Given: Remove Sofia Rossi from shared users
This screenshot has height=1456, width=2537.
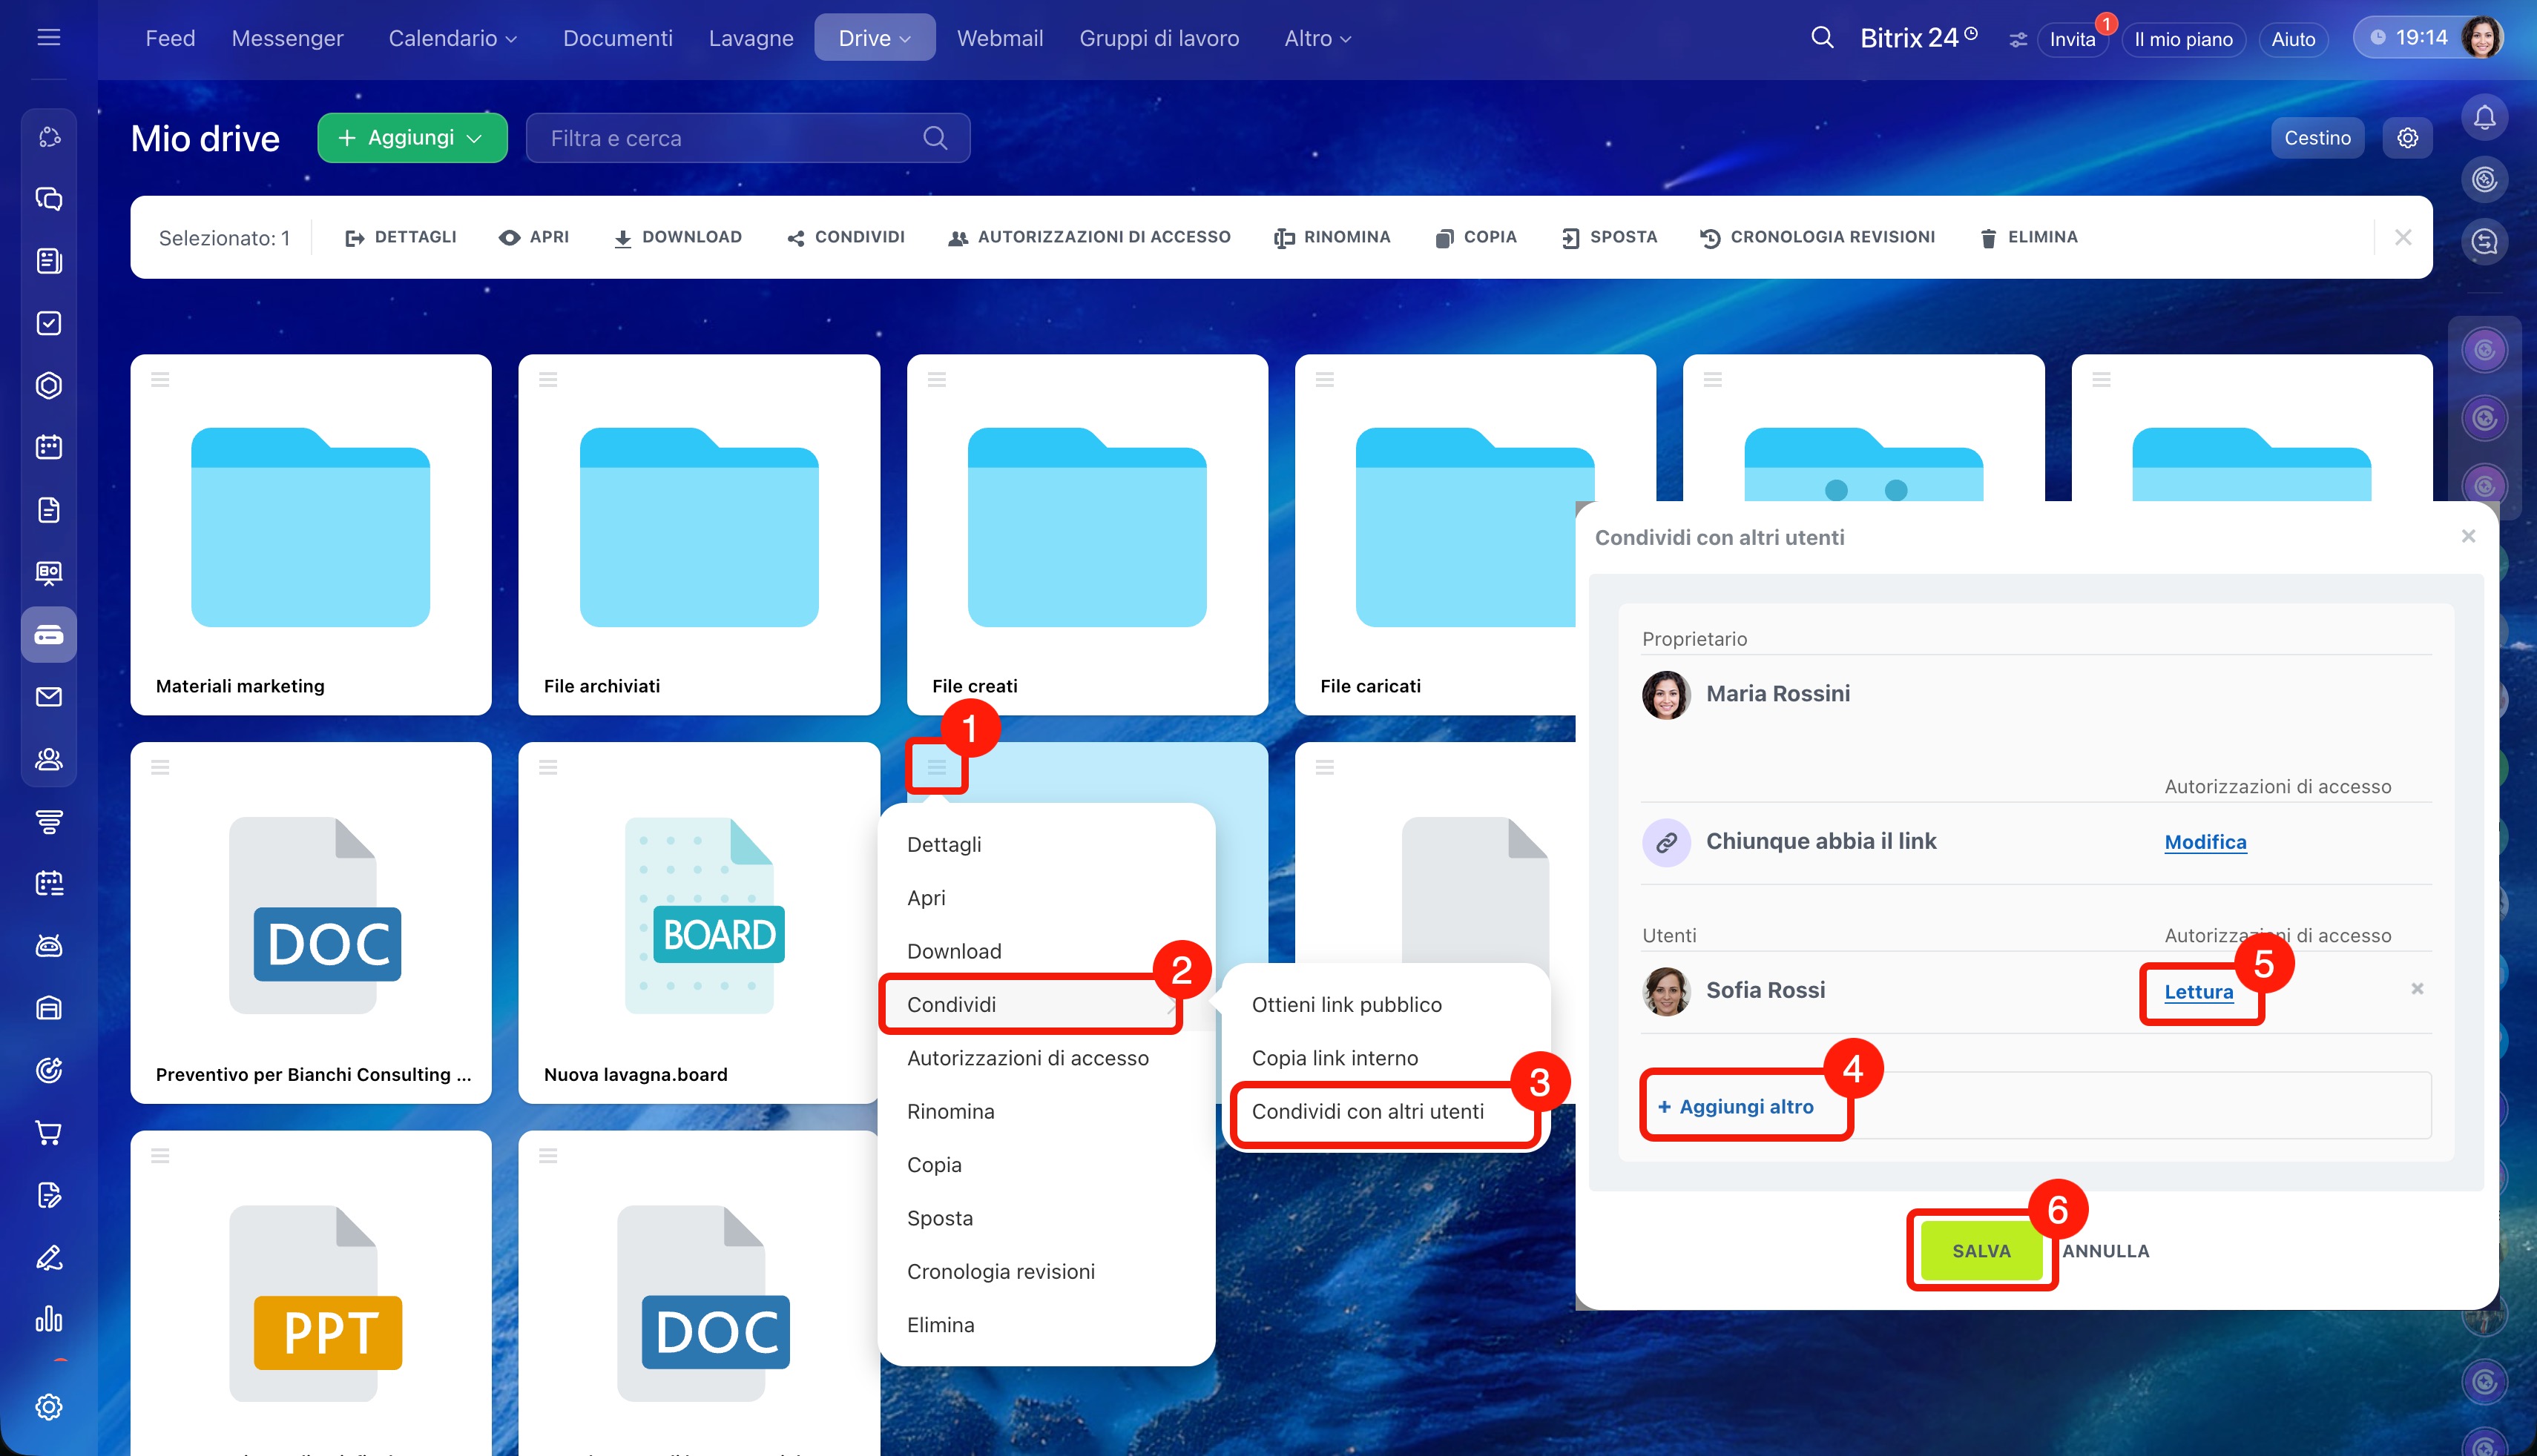Looking at the screenshot, I should click(x=2417, y=989).
